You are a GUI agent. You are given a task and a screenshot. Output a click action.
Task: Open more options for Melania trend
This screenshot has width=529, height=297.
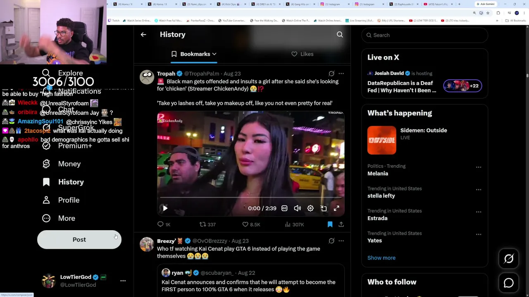[x=479, y=167]
